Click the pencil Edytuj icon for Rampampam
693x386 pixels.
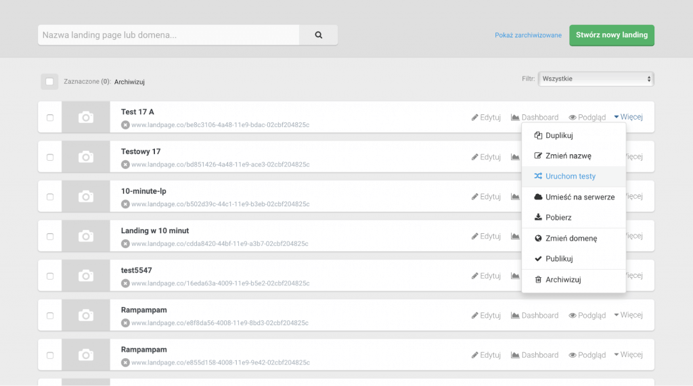coord(475,316)
